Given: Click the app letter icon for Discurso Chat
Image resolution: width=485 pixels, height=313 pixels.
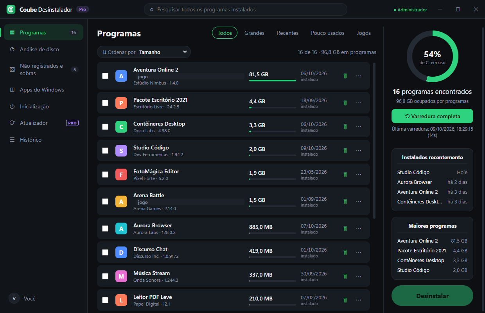Looking at the screenshot, I should coord(121,252).
